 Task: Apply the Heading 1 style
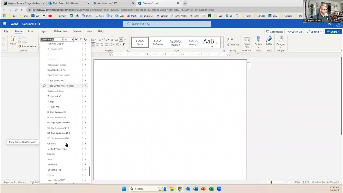coord(176,42)
